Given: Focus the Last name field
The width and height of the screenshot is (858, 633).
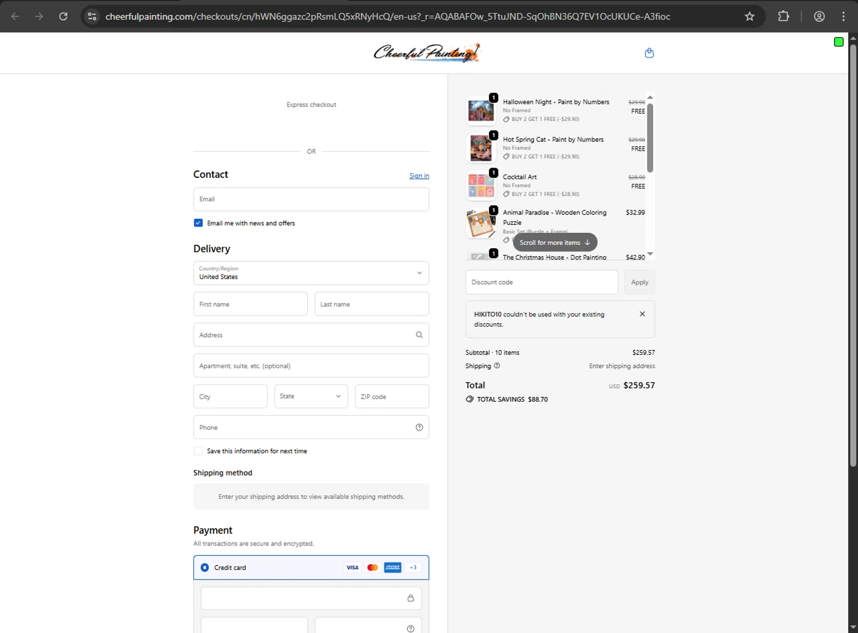Looking at the screenshot, I should (372, 304).
